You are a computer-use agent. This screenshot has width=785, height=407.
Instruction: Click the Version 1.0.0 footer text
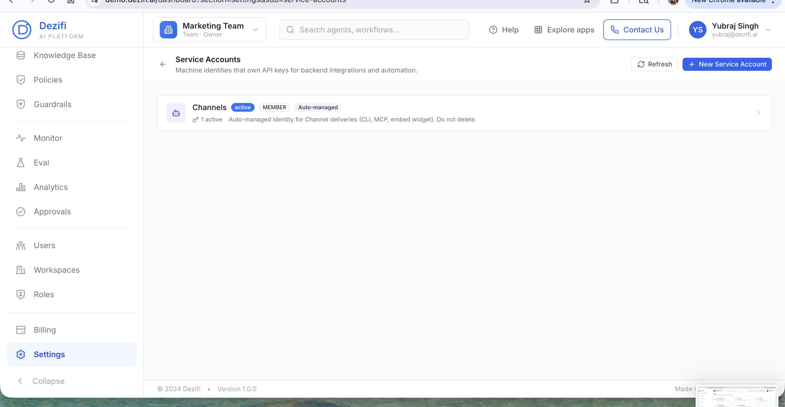[237, 389]
